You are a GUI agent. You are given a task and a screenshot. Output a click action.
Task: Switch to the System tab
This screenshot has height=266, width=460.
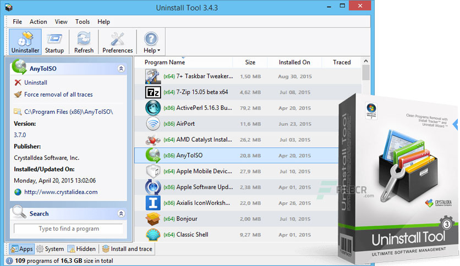50,249
